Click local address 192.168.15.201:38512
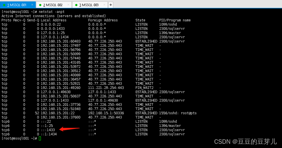282x148 pixels. (61, 71)
